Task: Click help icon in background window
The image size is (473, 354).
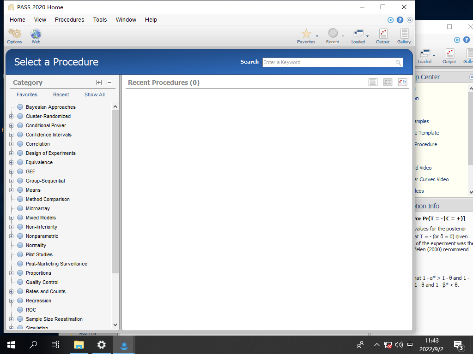Action: 467,40
